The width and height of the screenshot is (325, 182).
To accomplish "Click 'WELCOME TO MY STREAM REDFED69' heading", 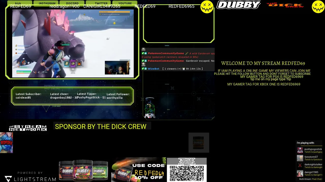I will (263, 63).
